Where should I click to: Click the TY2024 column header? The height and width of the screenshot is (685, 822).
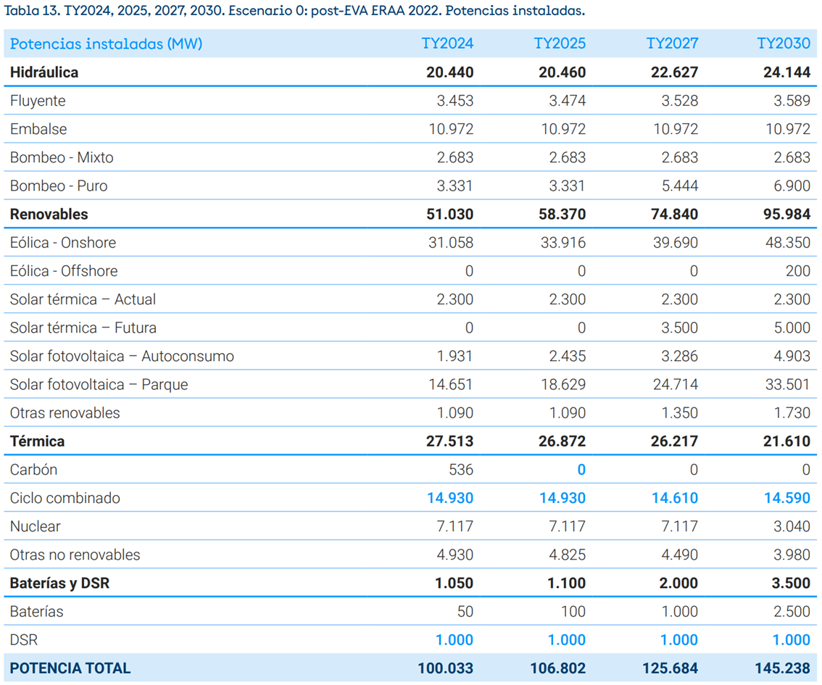pos(447,43)
